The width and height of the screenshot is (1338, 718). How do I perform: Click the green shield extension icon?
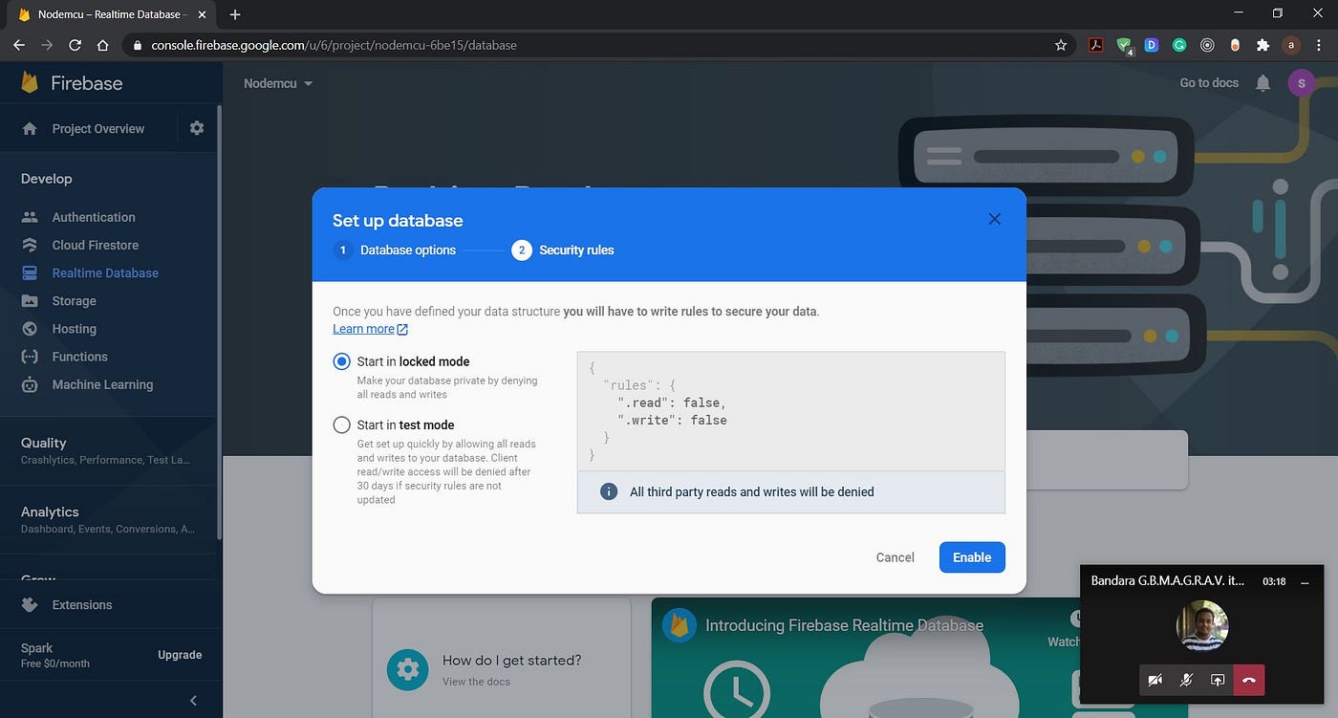1125,45
